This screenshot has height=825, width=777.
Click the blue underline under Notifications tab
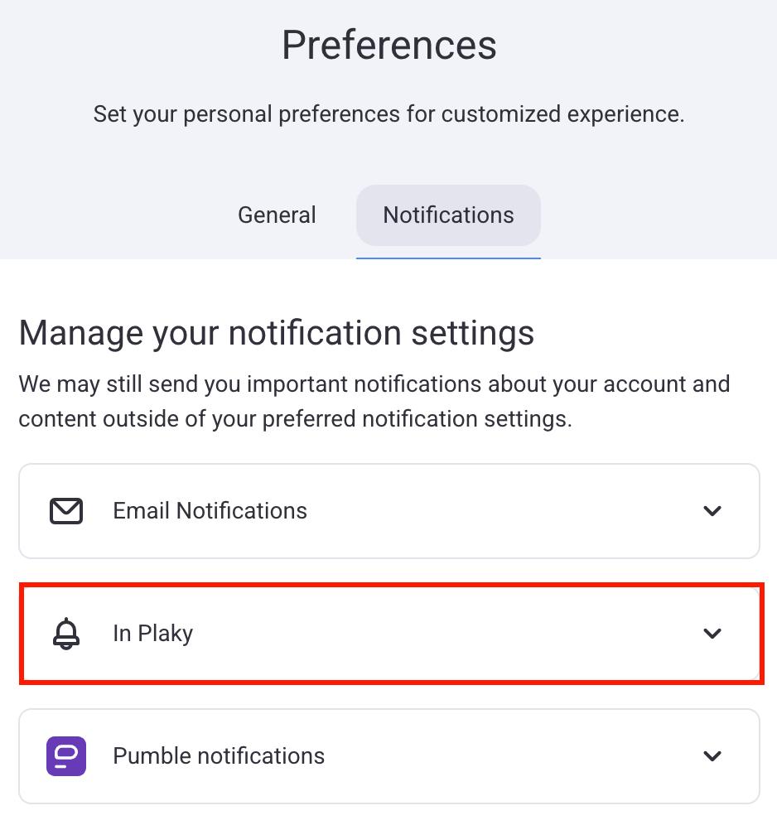[448, 258]
